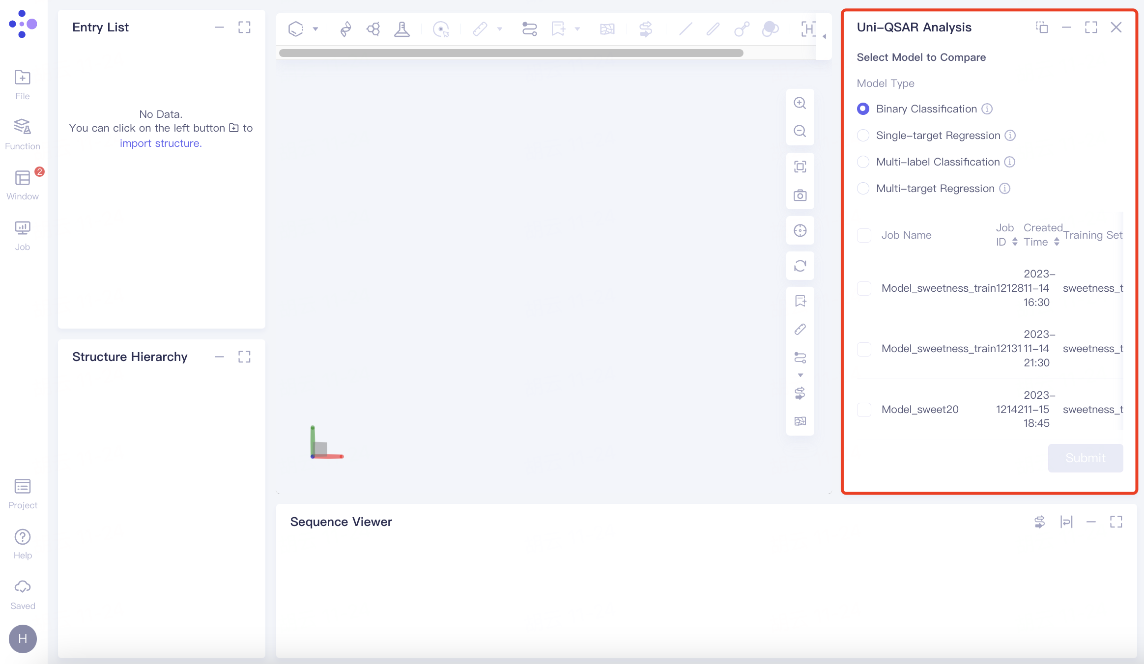Viewport: 1144px width, 664px height.
Task: Select Multi-label Classification radio button
Action: pos(863,162)
